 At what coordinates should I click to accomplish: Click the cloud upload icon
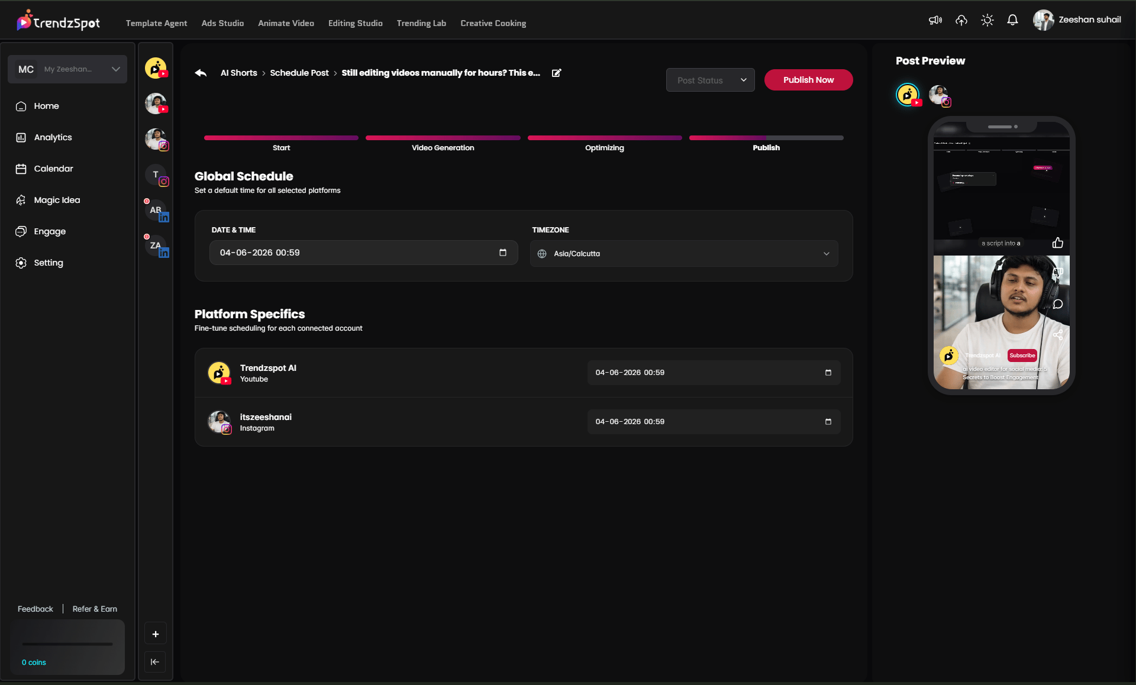click(961, 20)
